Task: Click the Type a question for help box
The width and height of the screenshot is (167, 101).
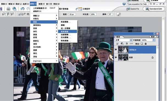Action: pyautogui.click(x=137, y=4)
